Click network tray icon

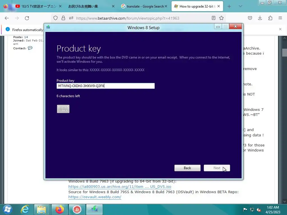pyautogui.click(x=252, y=209)
